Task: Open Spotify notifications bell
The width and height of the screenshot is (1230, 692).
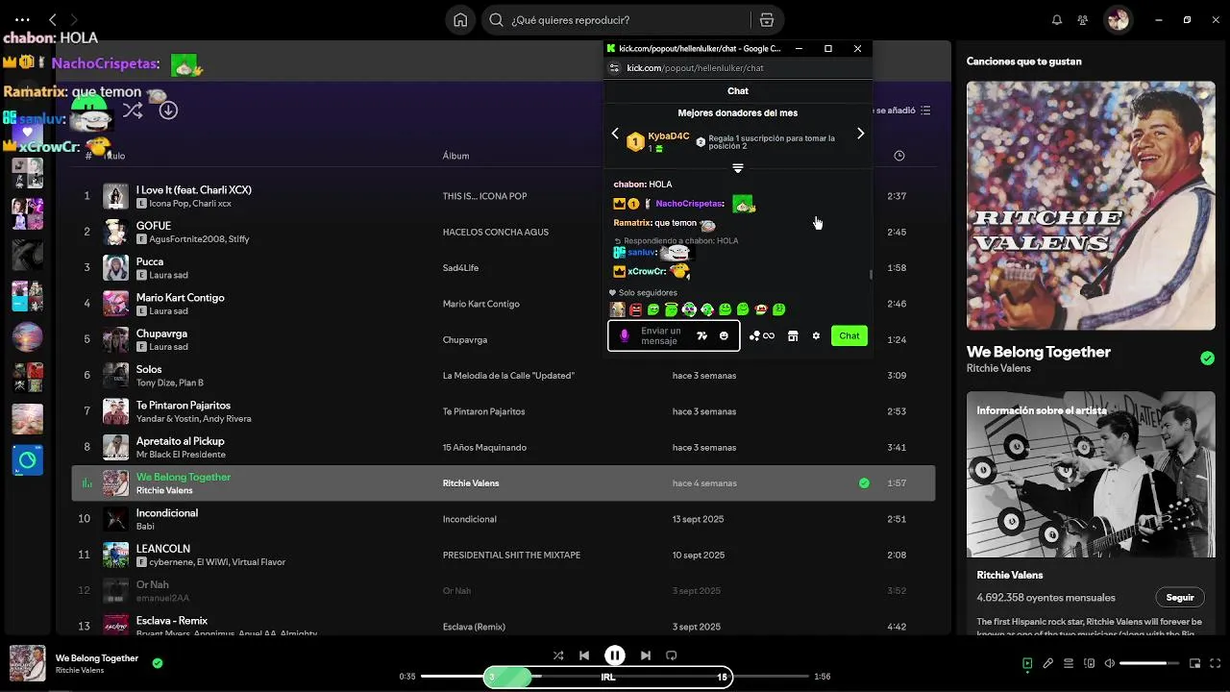Action: [x=1057, y=20]
